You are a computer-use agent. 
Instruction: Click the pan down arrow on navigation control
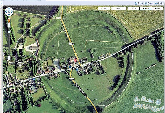click(9, 15)
